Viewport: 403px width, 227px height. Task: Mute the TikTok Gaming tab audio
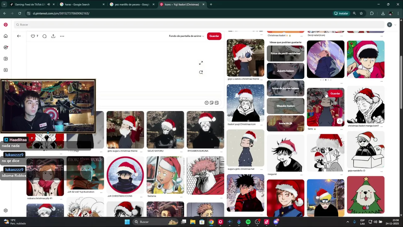pos(48,4)
